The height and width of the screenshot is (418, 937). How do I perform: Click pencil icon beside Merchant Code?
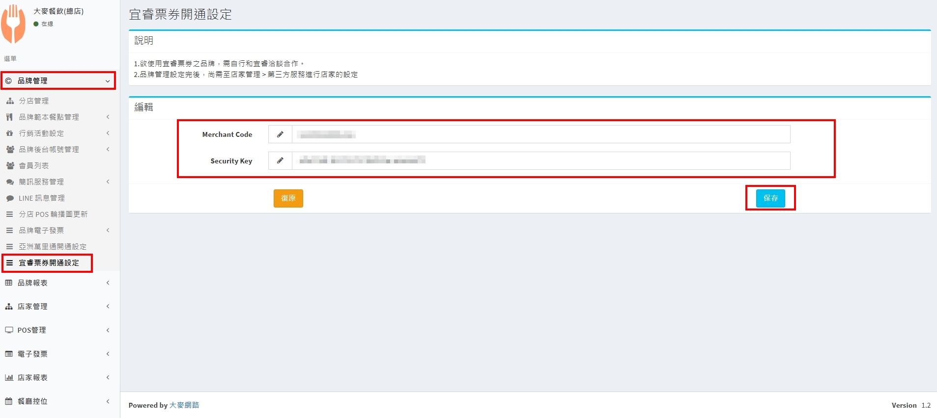pyautogui.click(x=280, y=134)
